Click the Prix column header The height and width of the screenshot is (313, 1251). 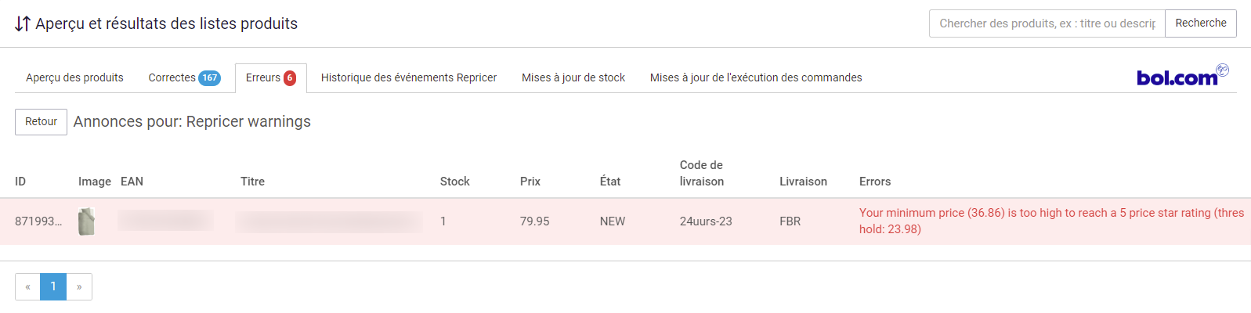coord(530,182)
